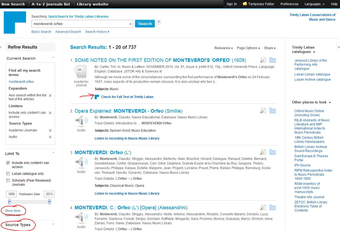
Task: Click the 2013 end year field
Action: (49, 194)
